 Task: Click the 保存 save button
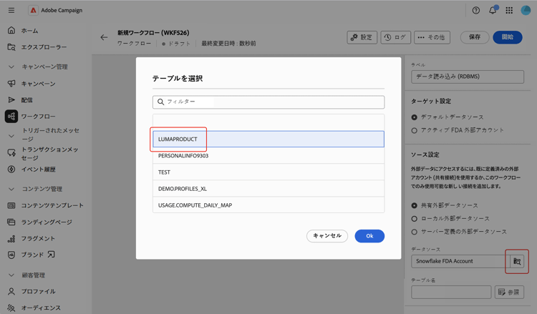[475, 37]
